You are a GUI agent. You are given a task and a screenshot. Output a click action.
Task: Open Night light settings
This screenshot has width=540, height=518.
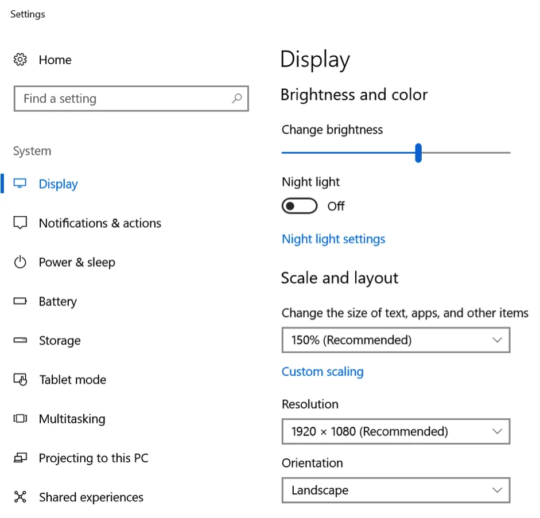click(x=333, y=239)
